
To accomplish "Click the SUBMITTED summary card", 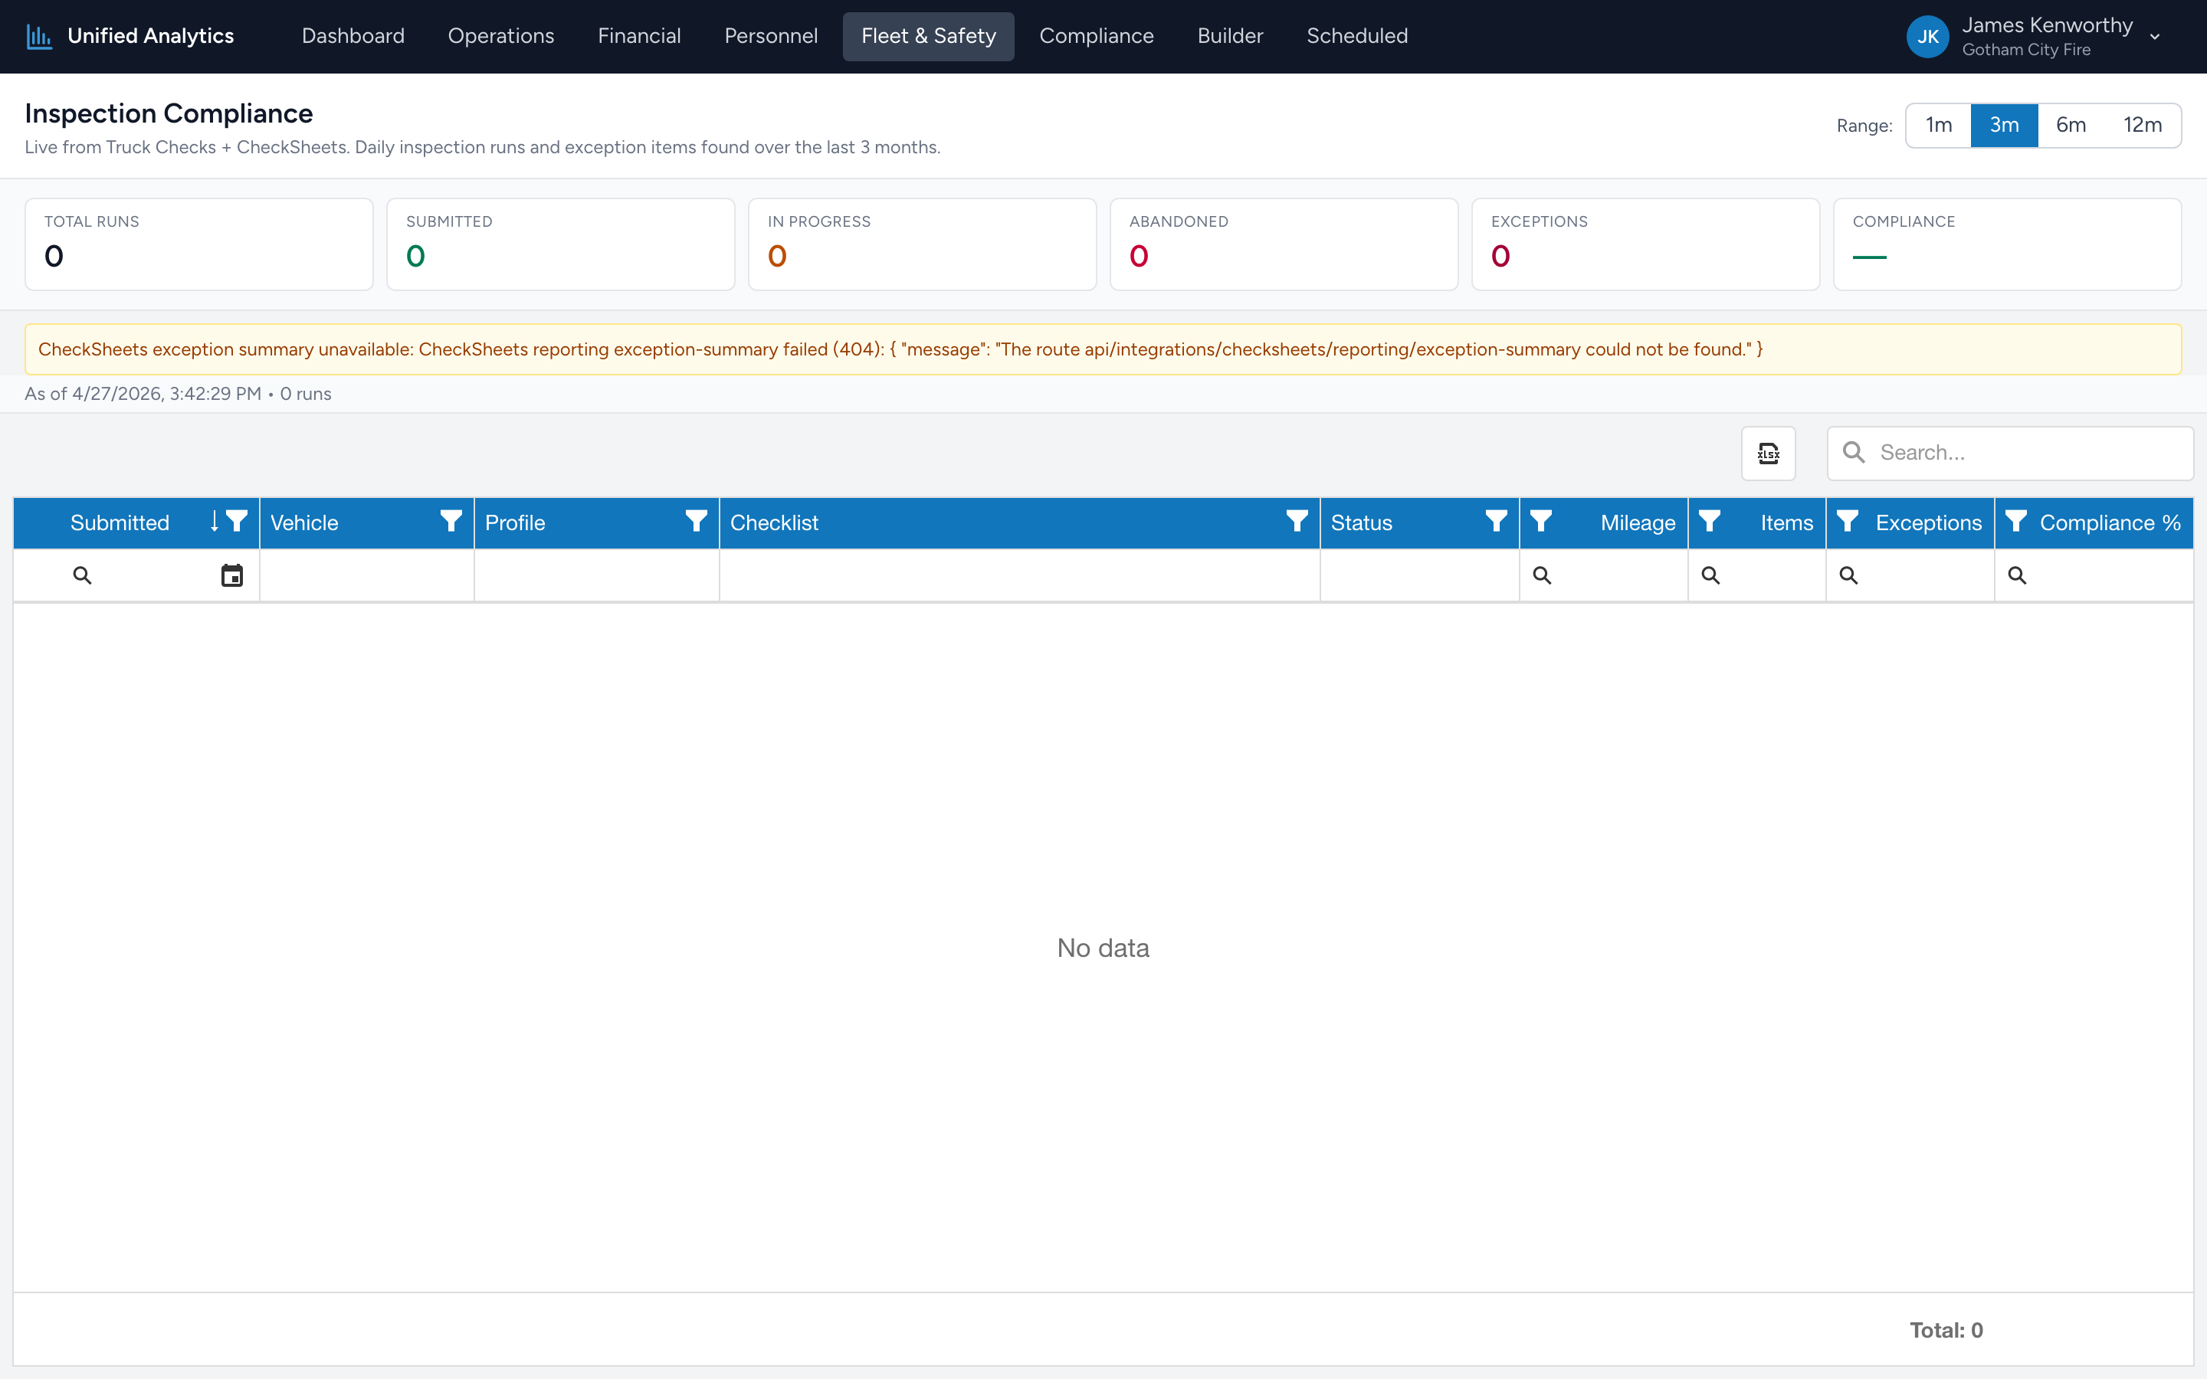I will (561, 244).
